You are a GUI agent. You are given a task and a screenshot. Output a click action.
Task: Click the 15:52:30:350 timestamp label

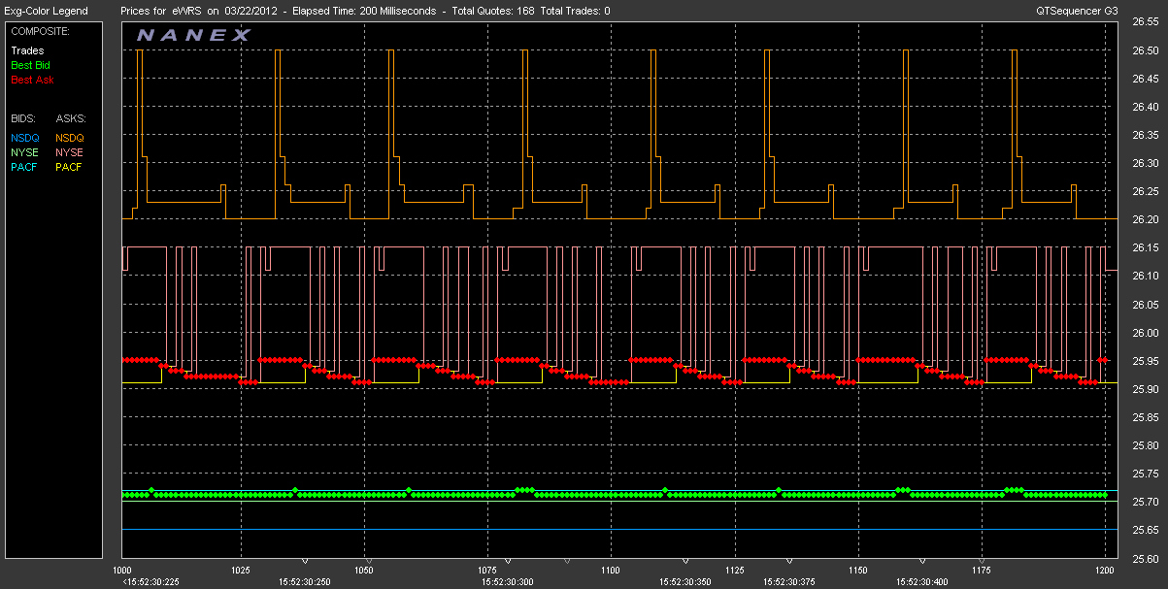tap(687, 582)
